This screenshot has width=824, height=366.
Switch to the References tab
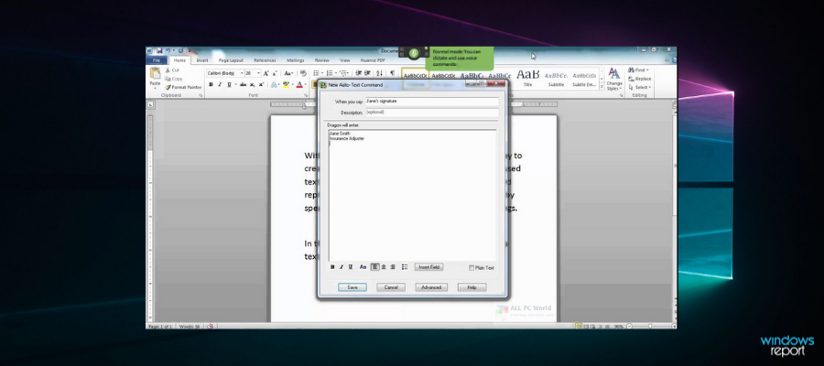click(x=265, y=60)
